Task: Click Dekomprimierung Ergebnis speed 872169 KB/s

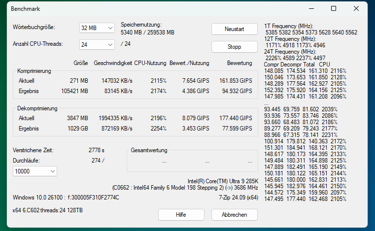Action: click(x=117, y=129)
